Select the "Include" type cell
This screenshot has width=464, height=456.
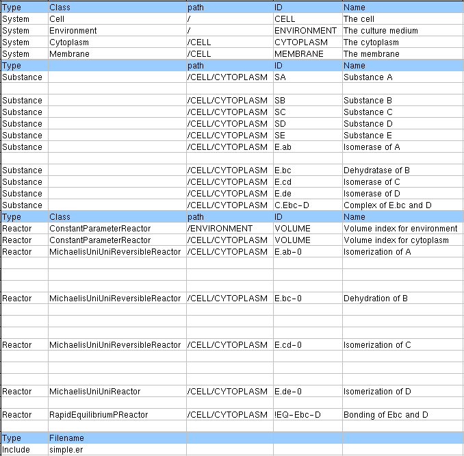point(16,450)
